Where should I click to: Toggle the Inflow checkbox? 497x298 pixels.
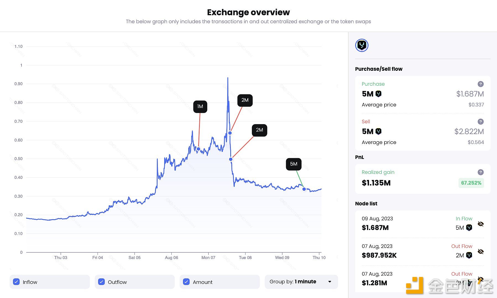(16, 282)
